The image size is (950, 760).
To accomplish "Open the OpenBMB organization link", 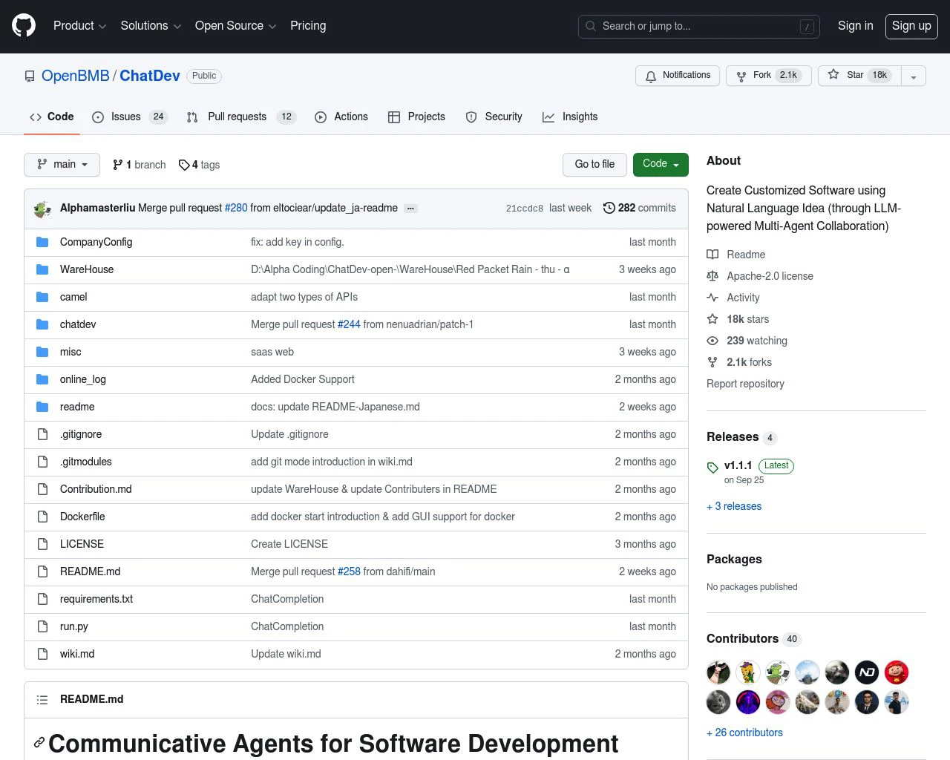I will (76, 76).
